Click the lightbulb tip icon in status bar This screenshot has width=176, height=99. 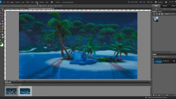(146, 98)
